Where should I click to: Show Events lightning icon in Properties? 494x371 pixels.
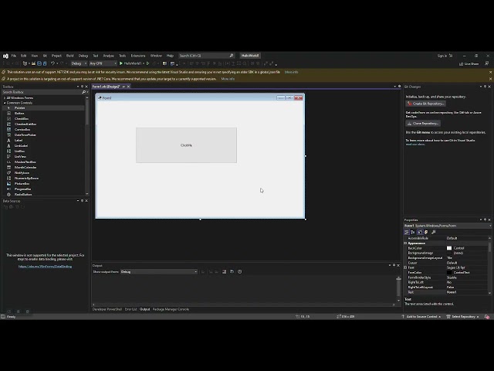(426, 232)
